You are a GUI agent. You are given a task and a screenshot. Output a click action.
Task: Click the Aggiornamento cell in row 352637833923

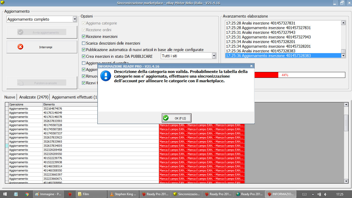[26, 137]
